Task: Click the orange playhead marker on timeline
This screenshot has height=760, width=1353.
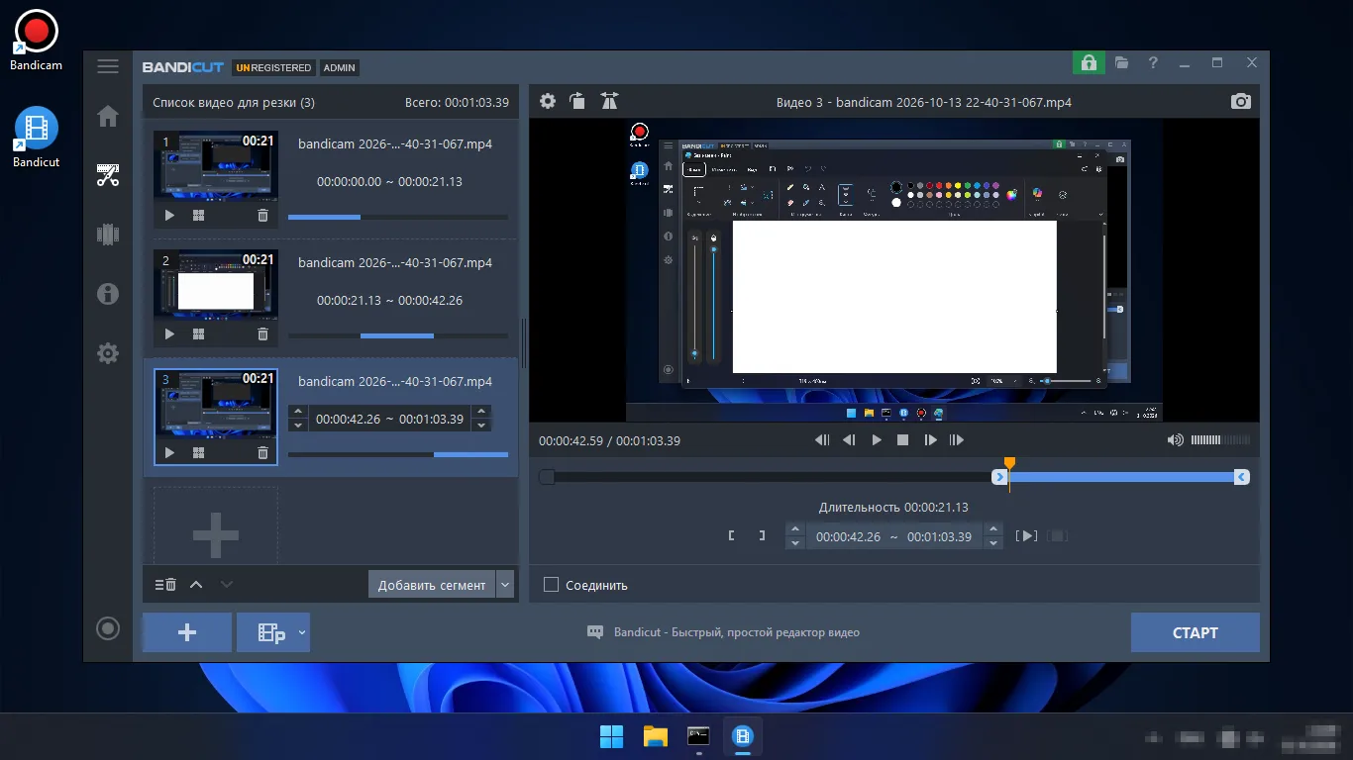Action: (x=1009, y=463)
